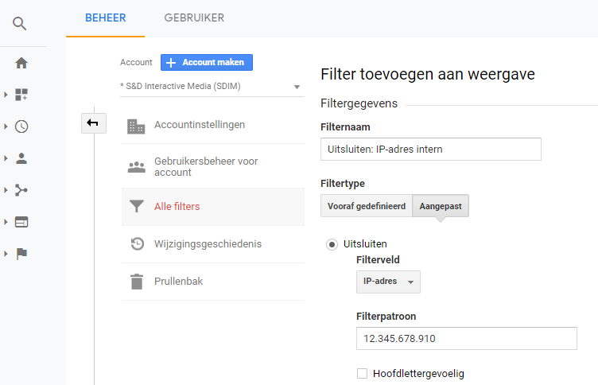The width and height of the screenshot is (598, 385).
Task: Click the Hoofdlettergevoelig label text
Action: point(418,374)
